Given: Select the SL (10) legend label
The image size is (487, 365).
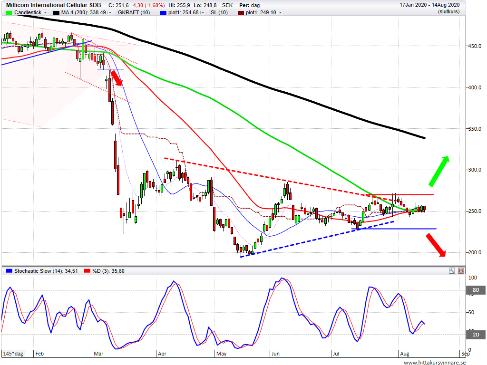Looking at the screenshot, I should click(219, 12).
